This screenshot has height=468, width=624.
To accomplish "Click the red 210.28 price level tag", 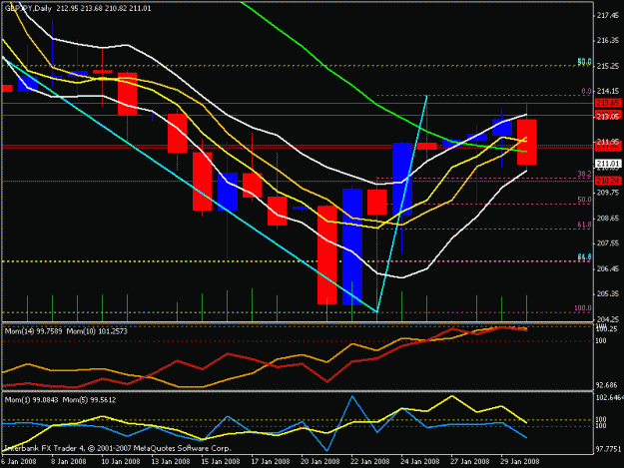I will point(608,181).
